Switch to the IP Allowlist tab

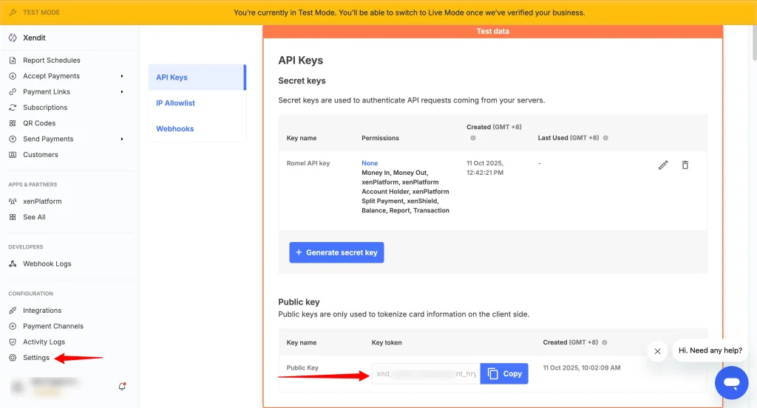[175, 103]
